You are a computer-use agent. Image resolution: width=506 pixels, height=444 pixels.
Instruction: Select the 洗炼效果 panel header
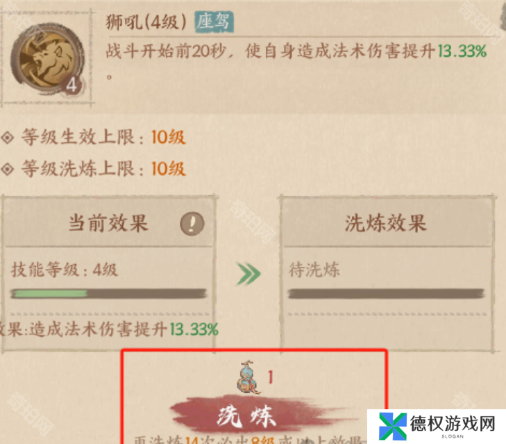pyautogui.click(x=387, y=223)
